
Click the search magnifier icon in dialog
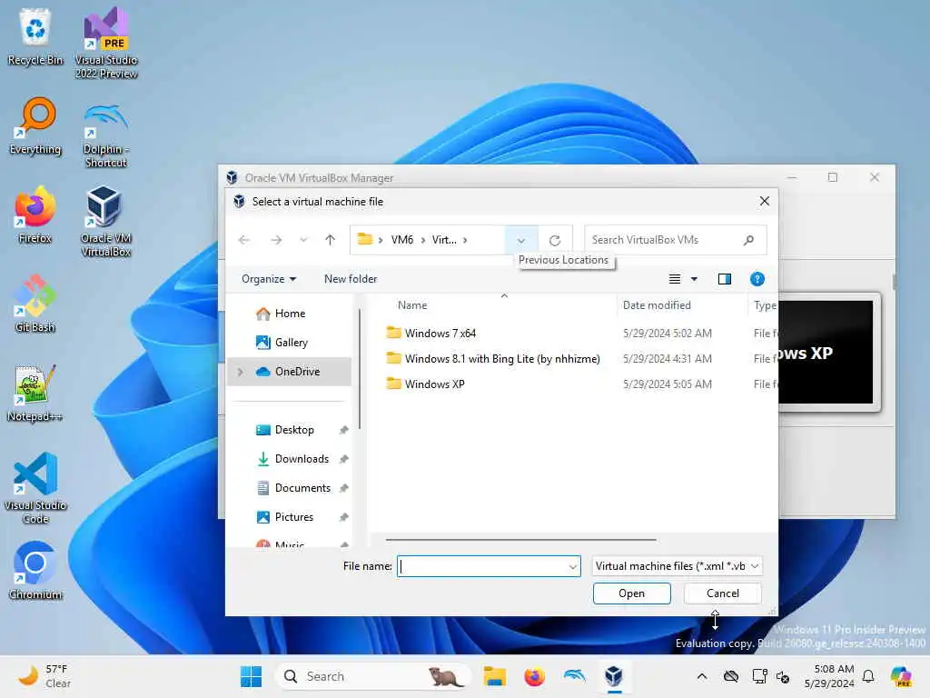click(748, 240)
